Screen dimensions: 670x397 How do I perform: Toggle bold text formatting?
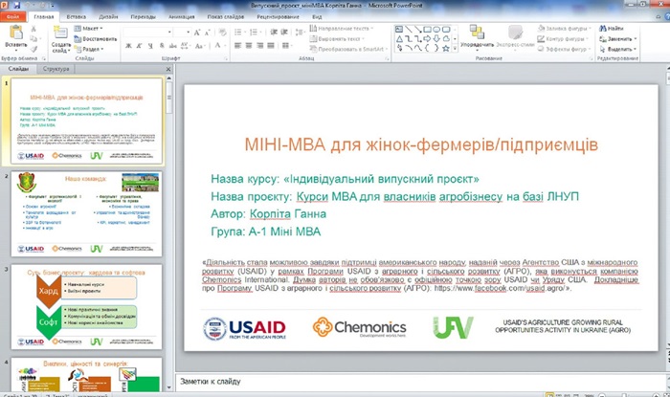(x=128, y=47)
